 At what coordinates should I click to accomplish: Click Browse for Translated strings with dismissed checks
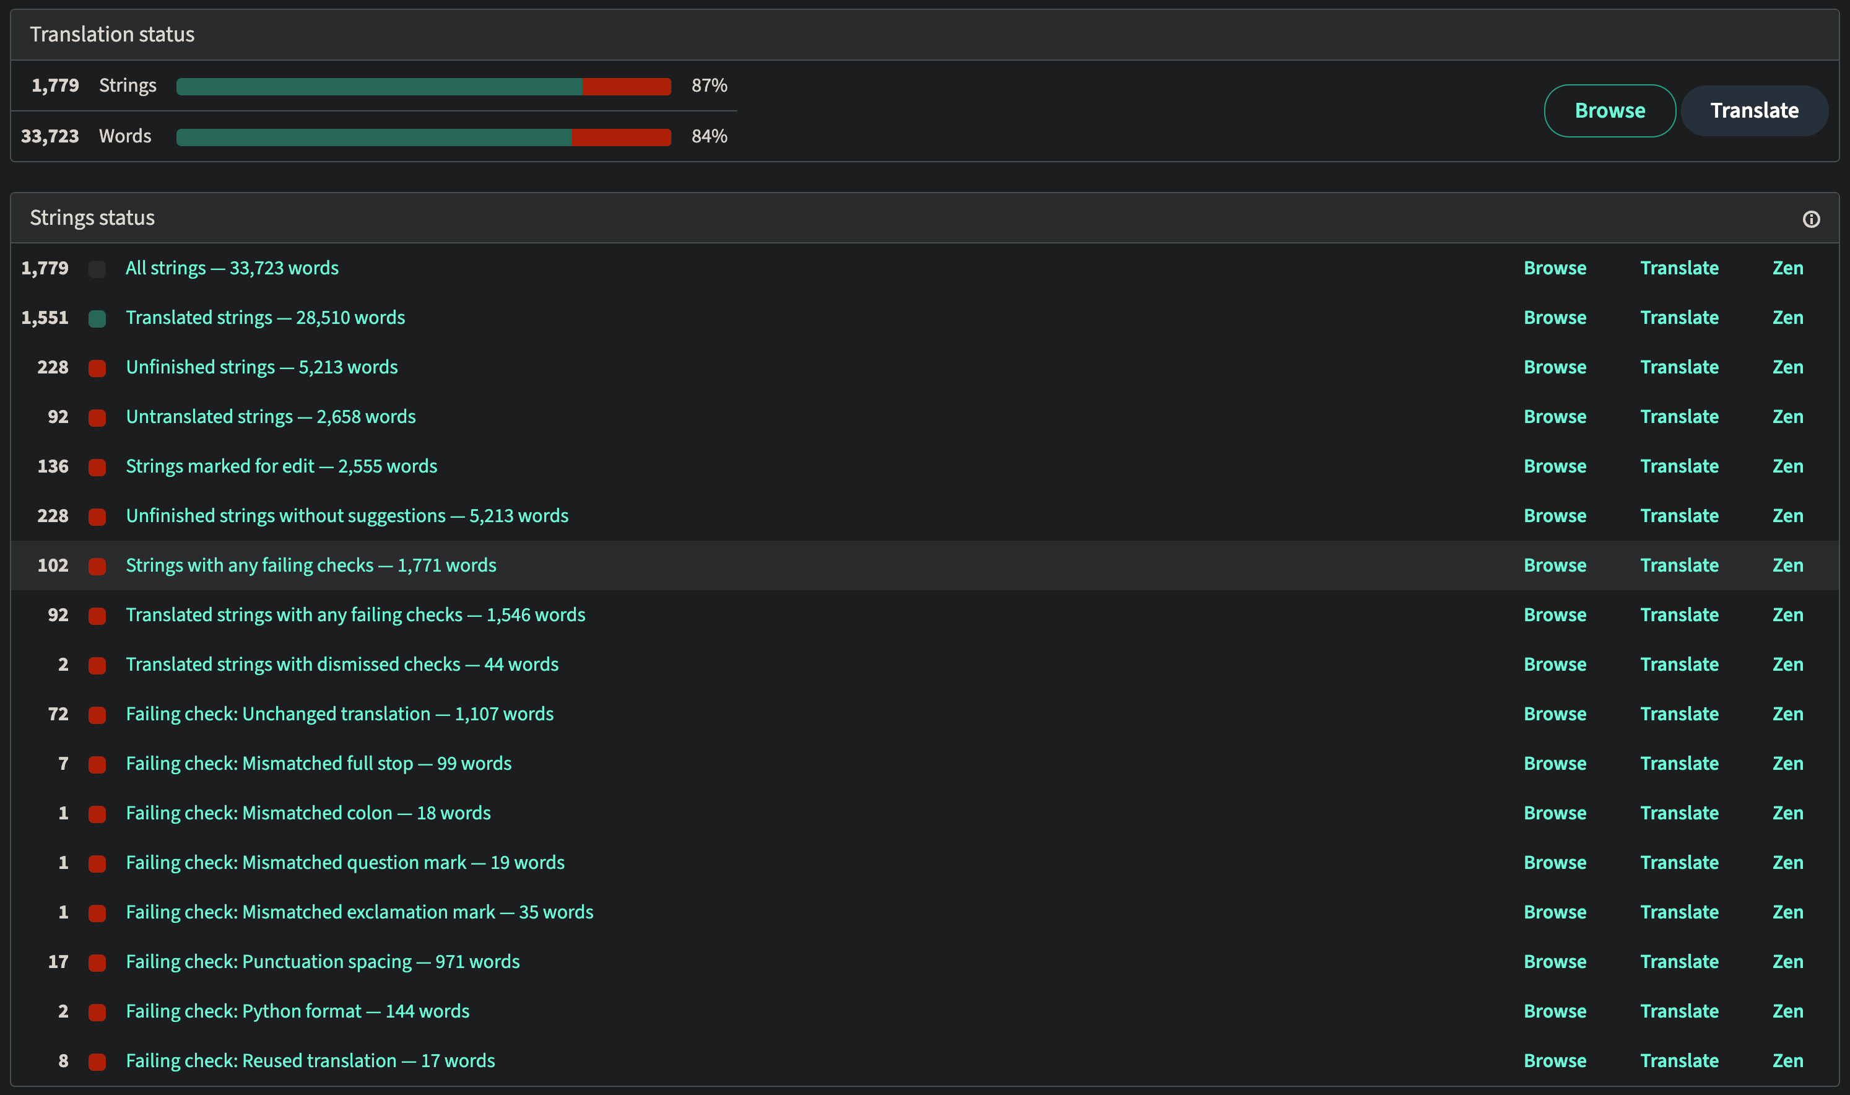[1554, 664]
